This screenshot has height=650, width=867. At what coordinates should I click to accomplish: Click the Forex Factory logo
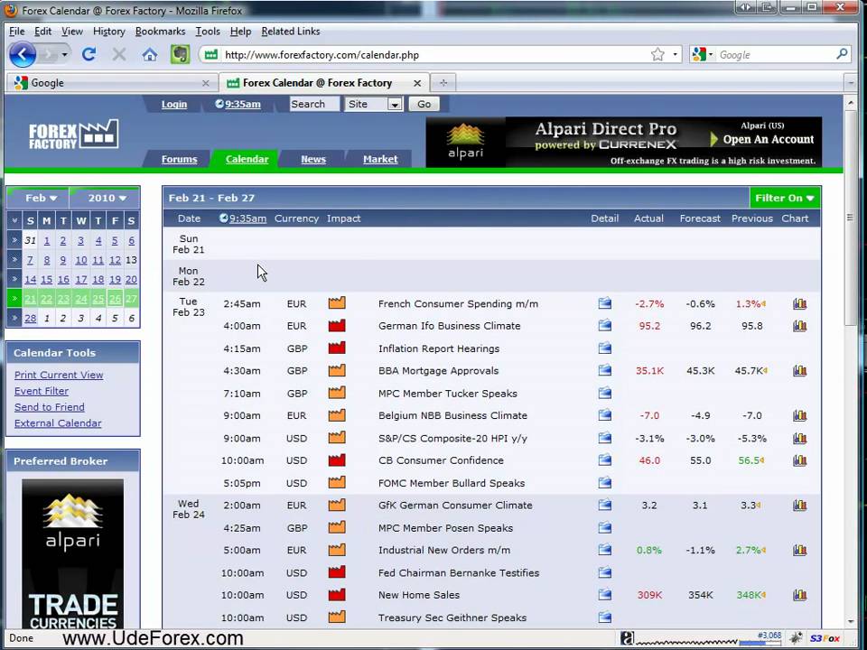(73, 134)
